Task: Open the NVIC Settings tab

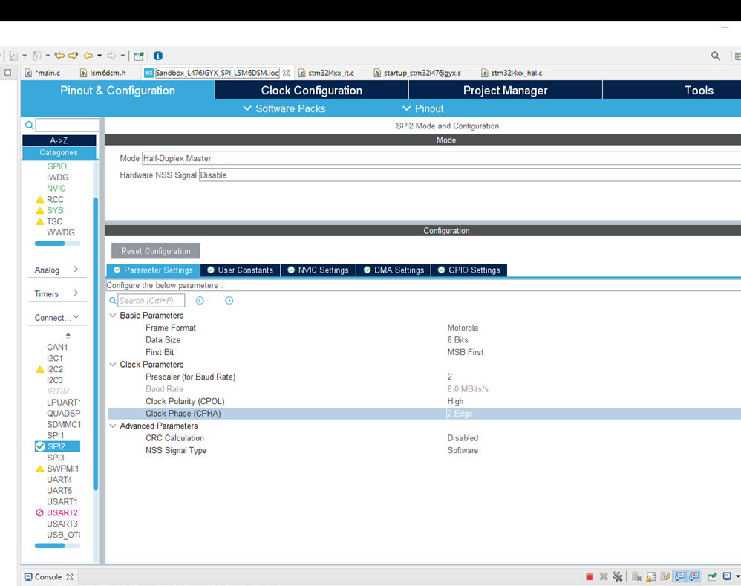Action: [318, 270]
